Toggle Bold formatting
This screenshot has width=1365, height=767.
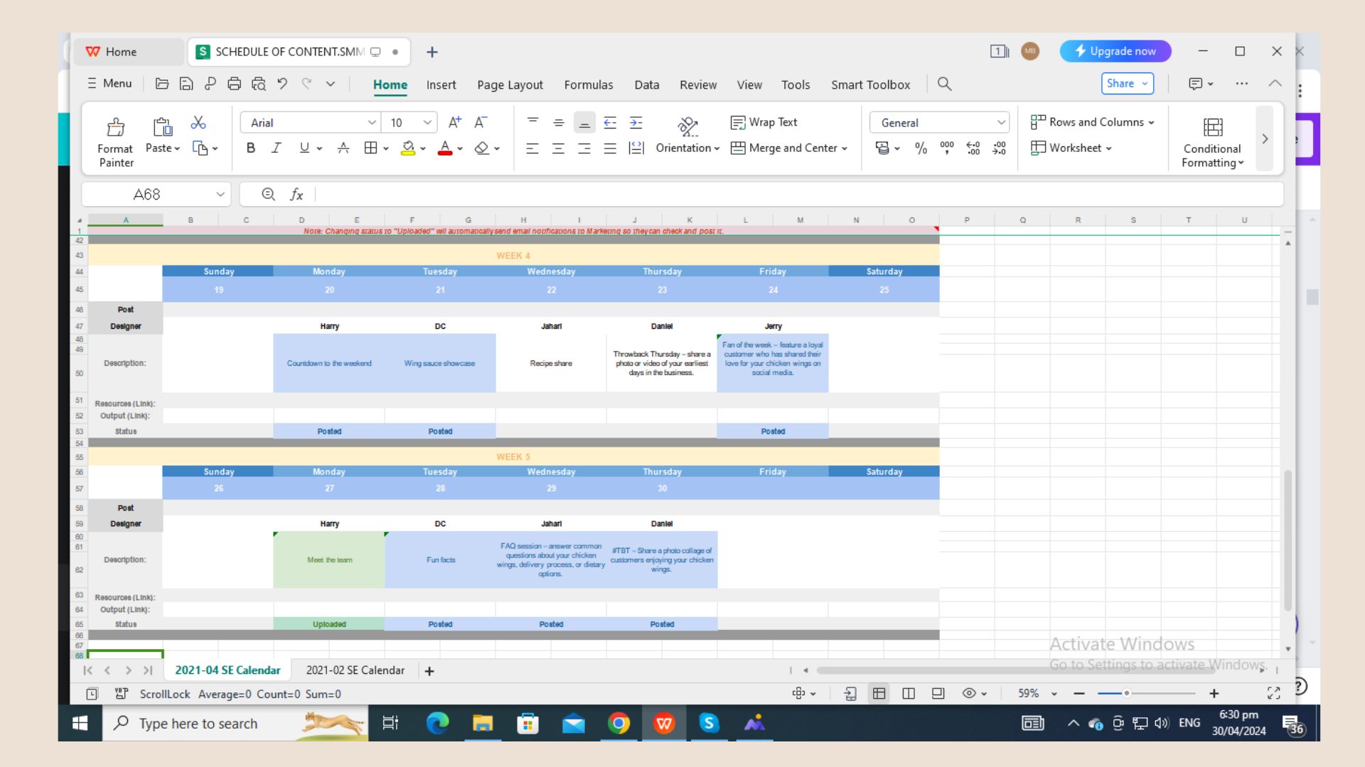[x=250, y=148]
